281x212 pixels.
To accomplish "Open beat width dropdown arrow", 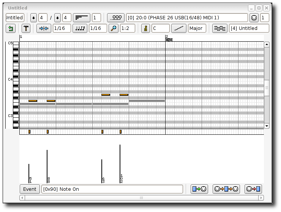I will pos(57,18).
